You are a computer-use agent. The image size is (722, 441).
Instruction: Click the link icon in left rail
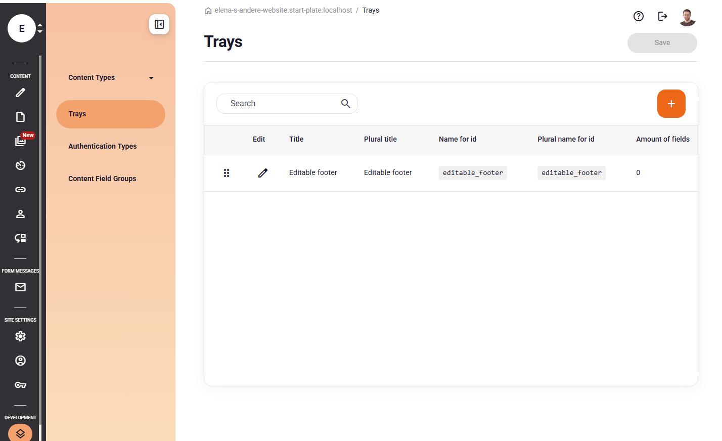[x=20, y=190]
